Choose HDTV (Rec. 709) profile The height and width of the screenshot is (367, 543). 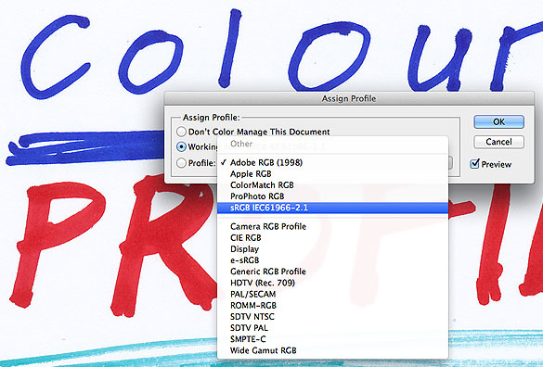(332, 283)
